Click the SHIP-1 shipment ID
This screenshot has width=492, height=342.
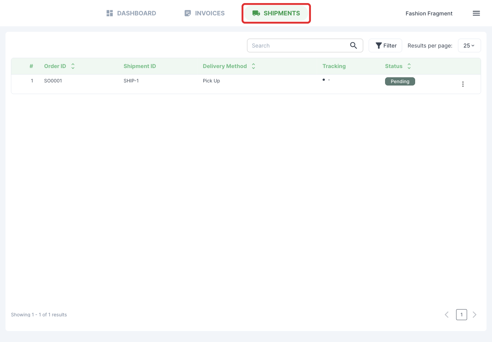[x=131, y=81]
